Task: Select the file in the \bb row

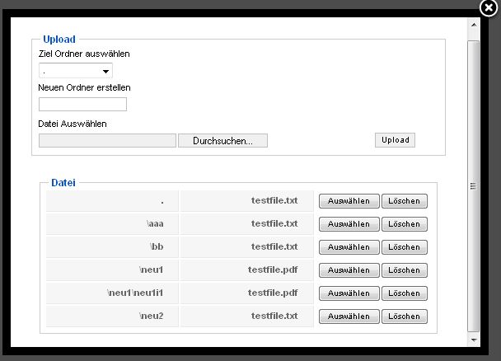Action: click(x=349, y=247)
